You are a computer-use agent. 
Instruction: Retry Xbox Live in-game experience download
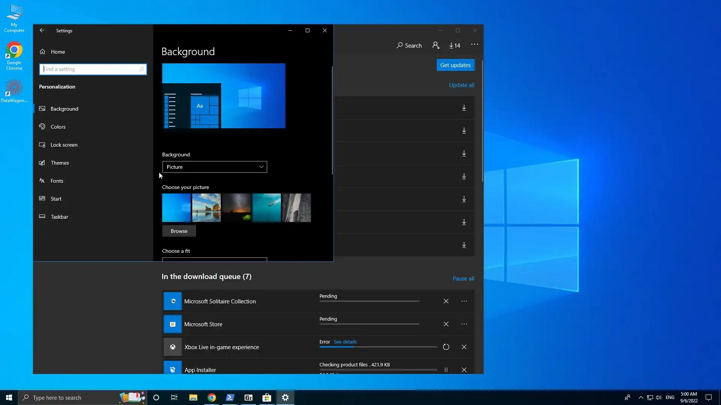pos(446,347)
